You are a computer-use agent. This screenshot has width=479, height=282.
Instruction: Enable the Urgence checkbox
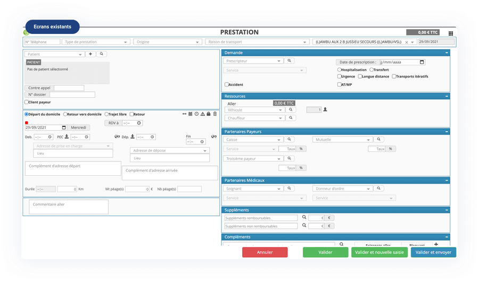point(340,76)
